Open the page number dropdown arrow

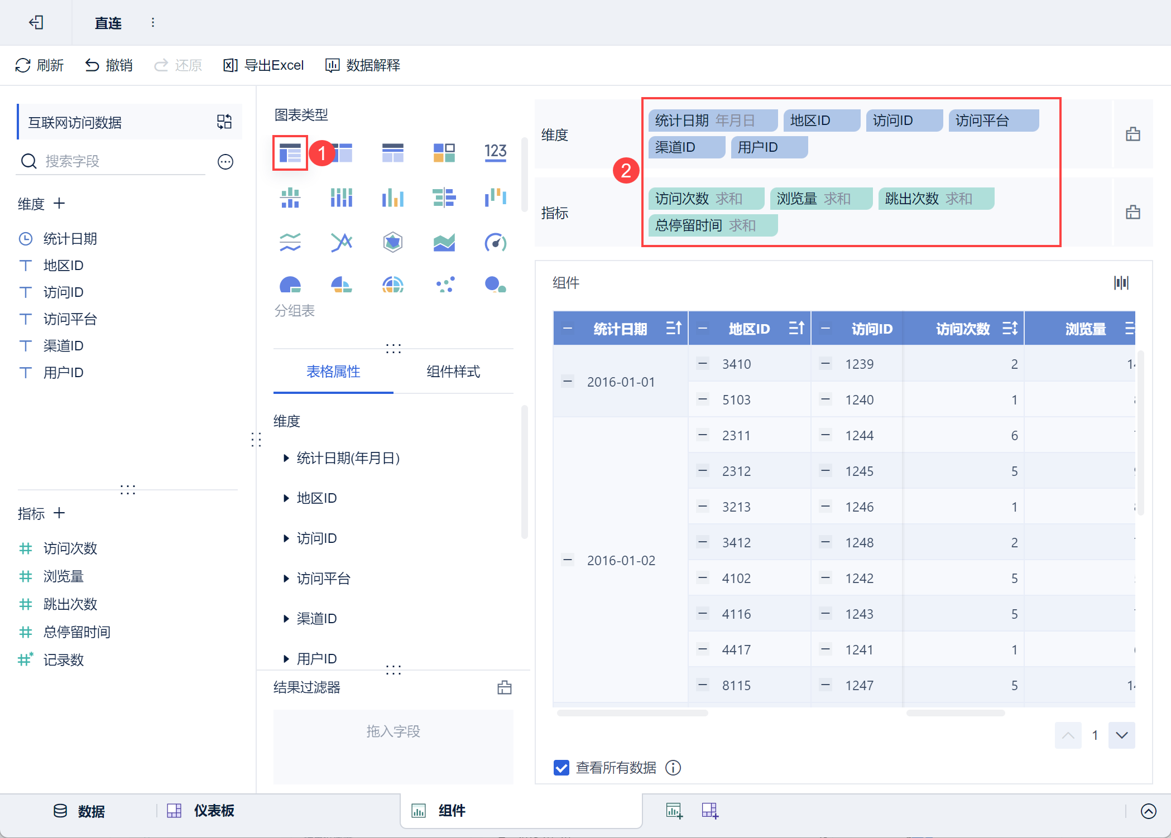tap(1121, 735)
